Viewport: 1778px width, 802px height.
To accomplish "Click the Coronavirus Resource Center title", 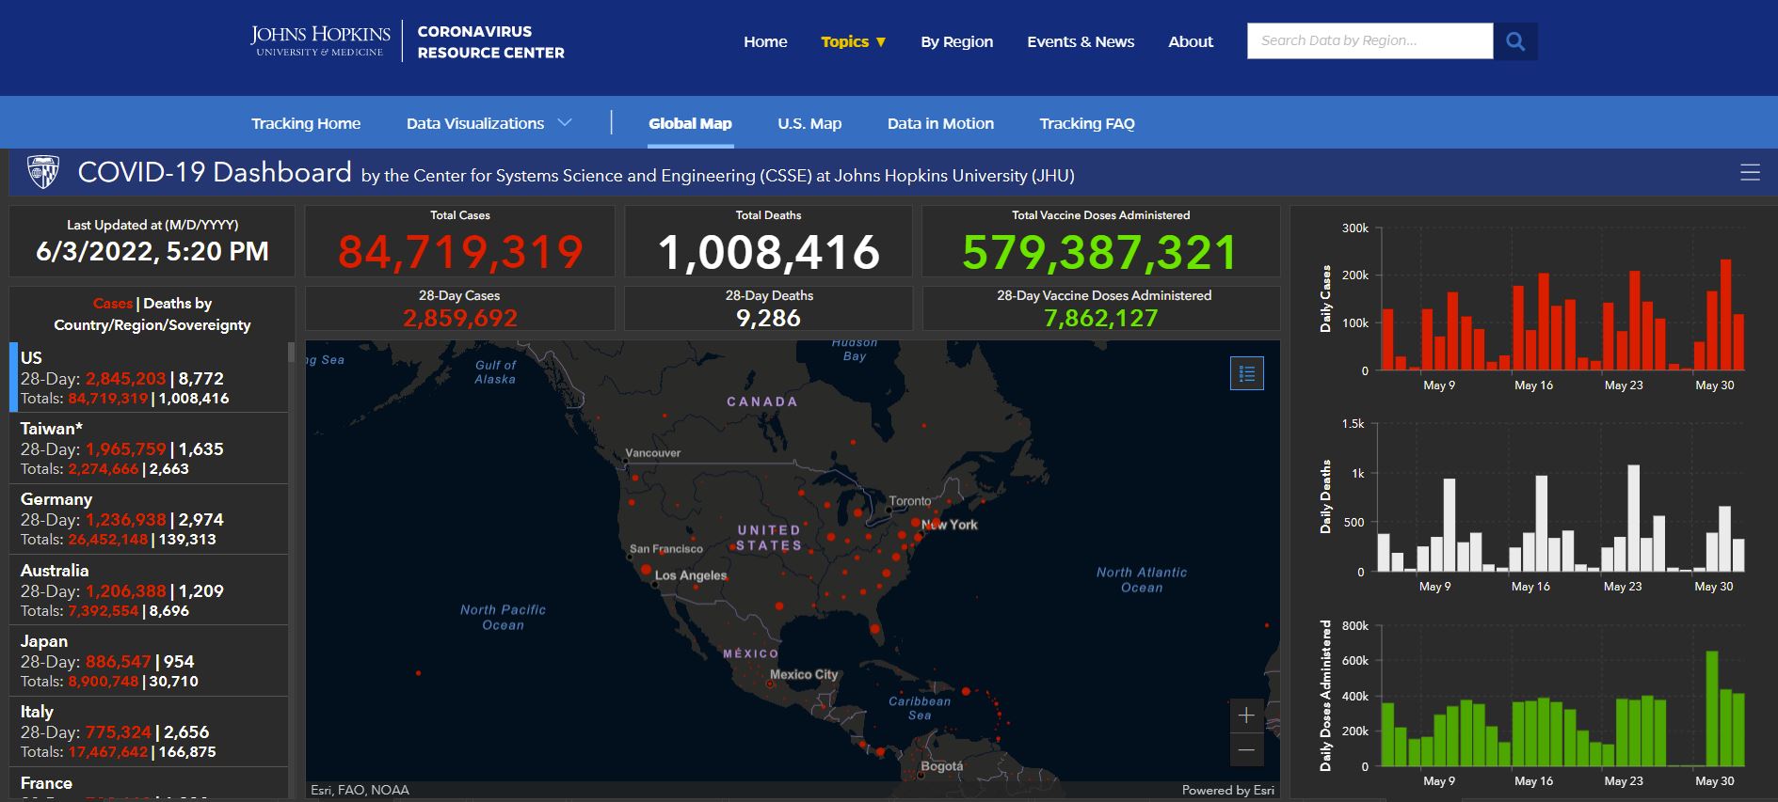I will click(490, 42).
